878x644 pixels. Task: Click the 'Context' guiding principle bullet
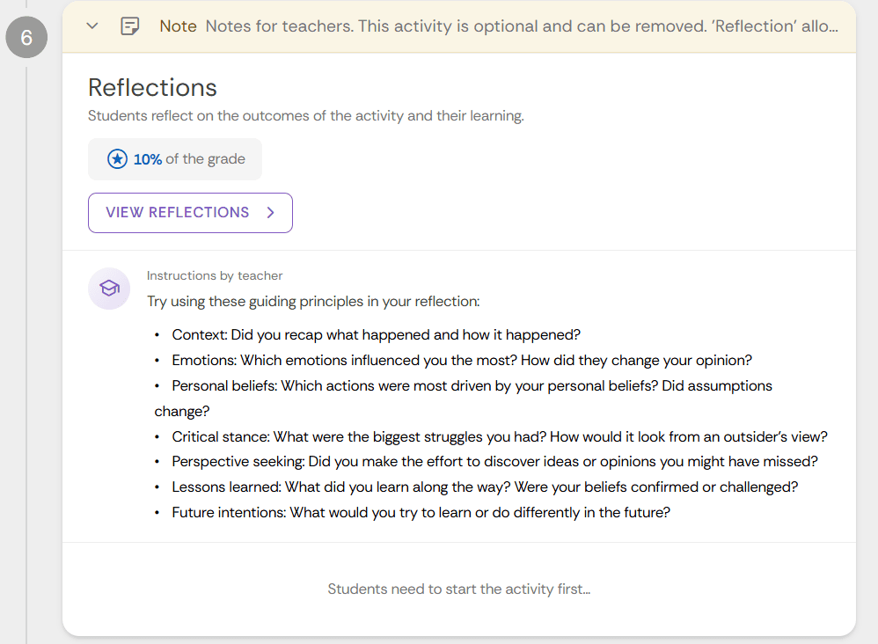[x=376, y=335]
